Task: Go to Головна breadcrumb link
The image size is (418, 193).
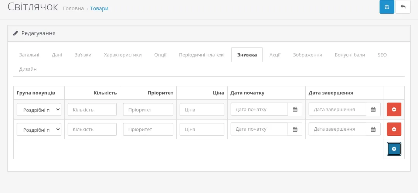Action: pyautogui.click(x=73, y=8)
